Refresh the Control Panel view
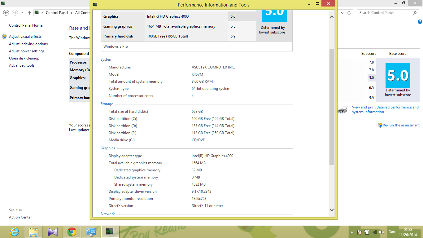Screen dimensions: 423x238 [x=349, y=13]
